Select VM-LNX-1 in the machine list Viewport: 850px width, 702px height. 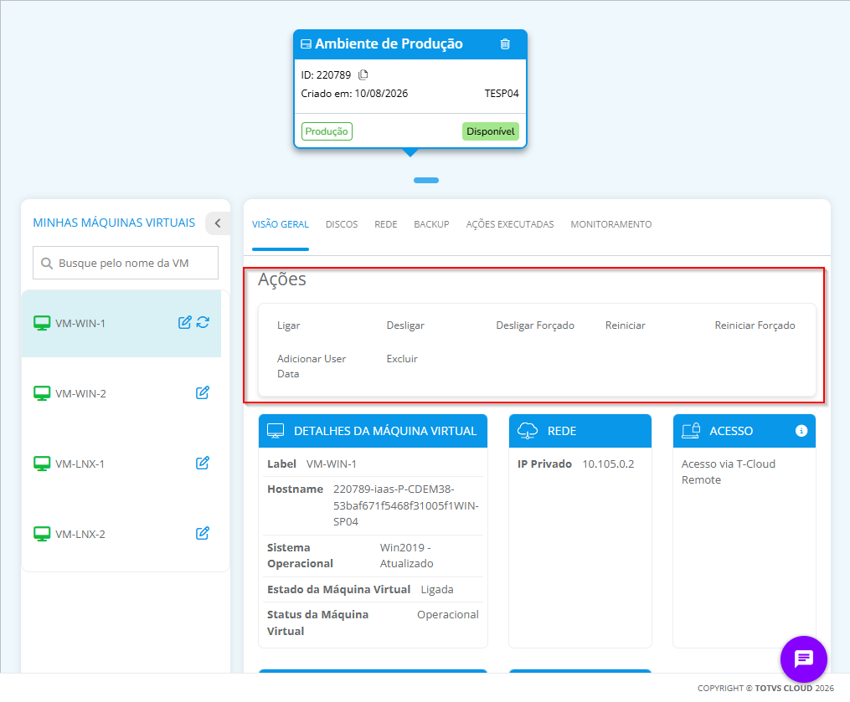(x=121, y=464)
